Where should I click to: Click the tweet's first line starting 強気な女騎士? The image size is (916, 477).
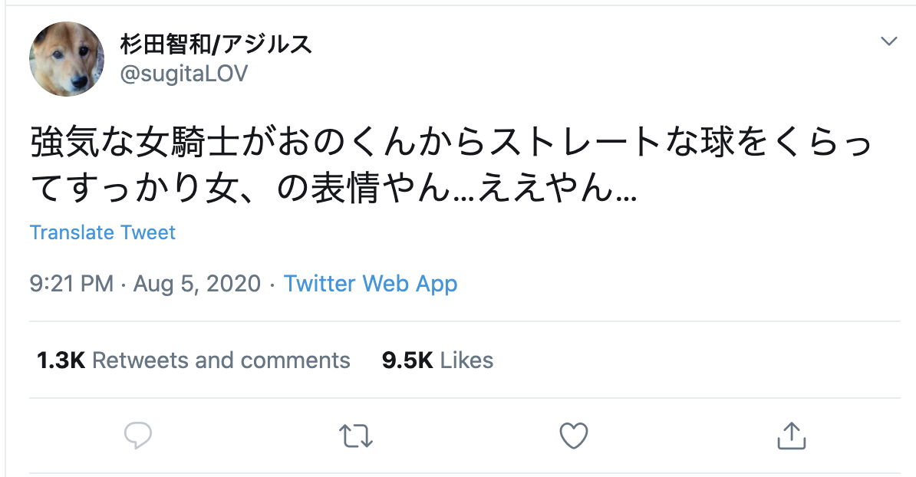pos(453,145)
